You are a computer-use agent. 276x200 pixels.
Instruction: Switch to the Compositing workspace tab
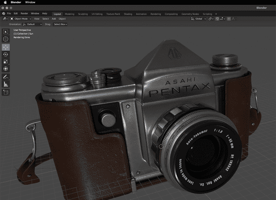[171, 14]
